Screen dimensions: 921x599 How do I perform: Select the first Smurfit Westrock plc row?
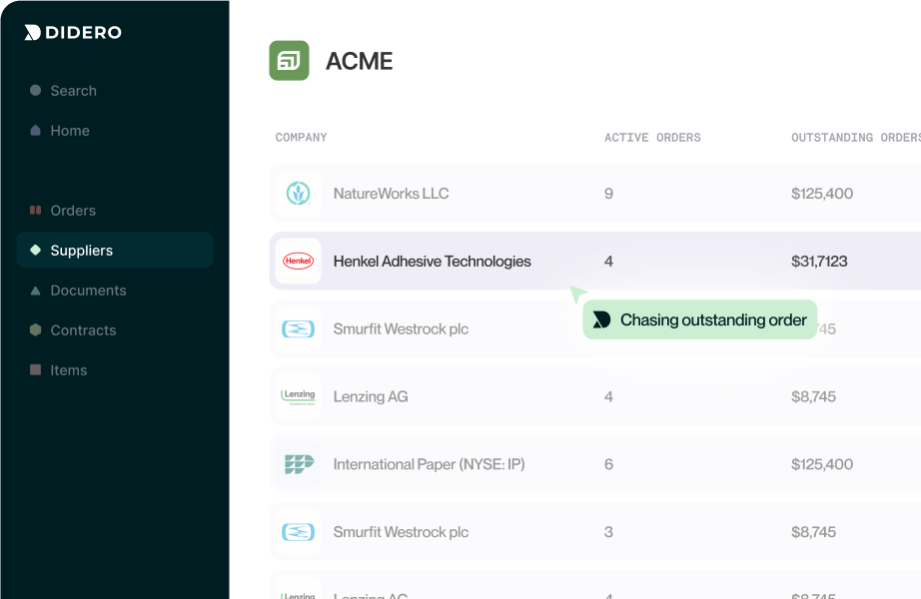pos(401,329)
